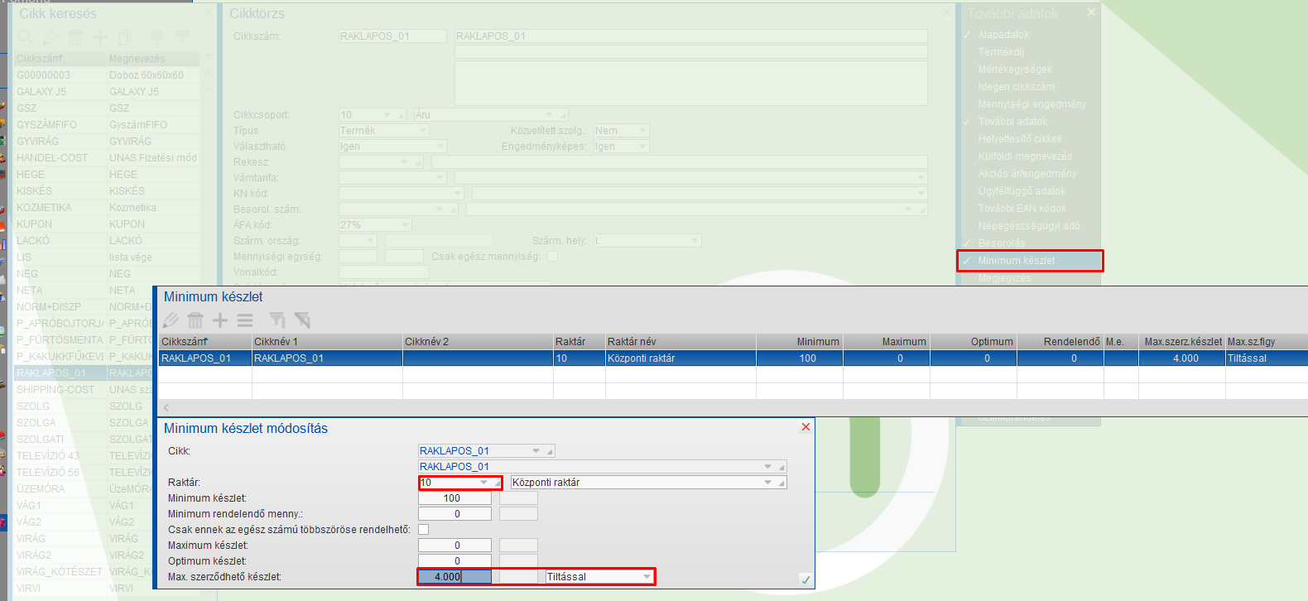Toggle 'Csak ennek az egész számú többszöröse rendelhető' checkbox
Image resolution: width=1308 pixels, height=601 pixels.
(424, 530)
